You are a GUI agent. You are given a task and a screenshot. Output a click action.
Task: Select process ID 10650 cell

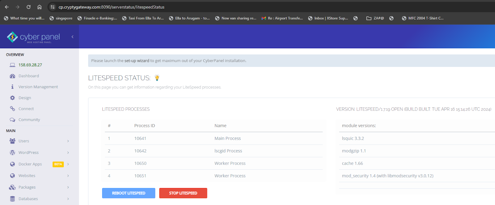coord(140,163)
